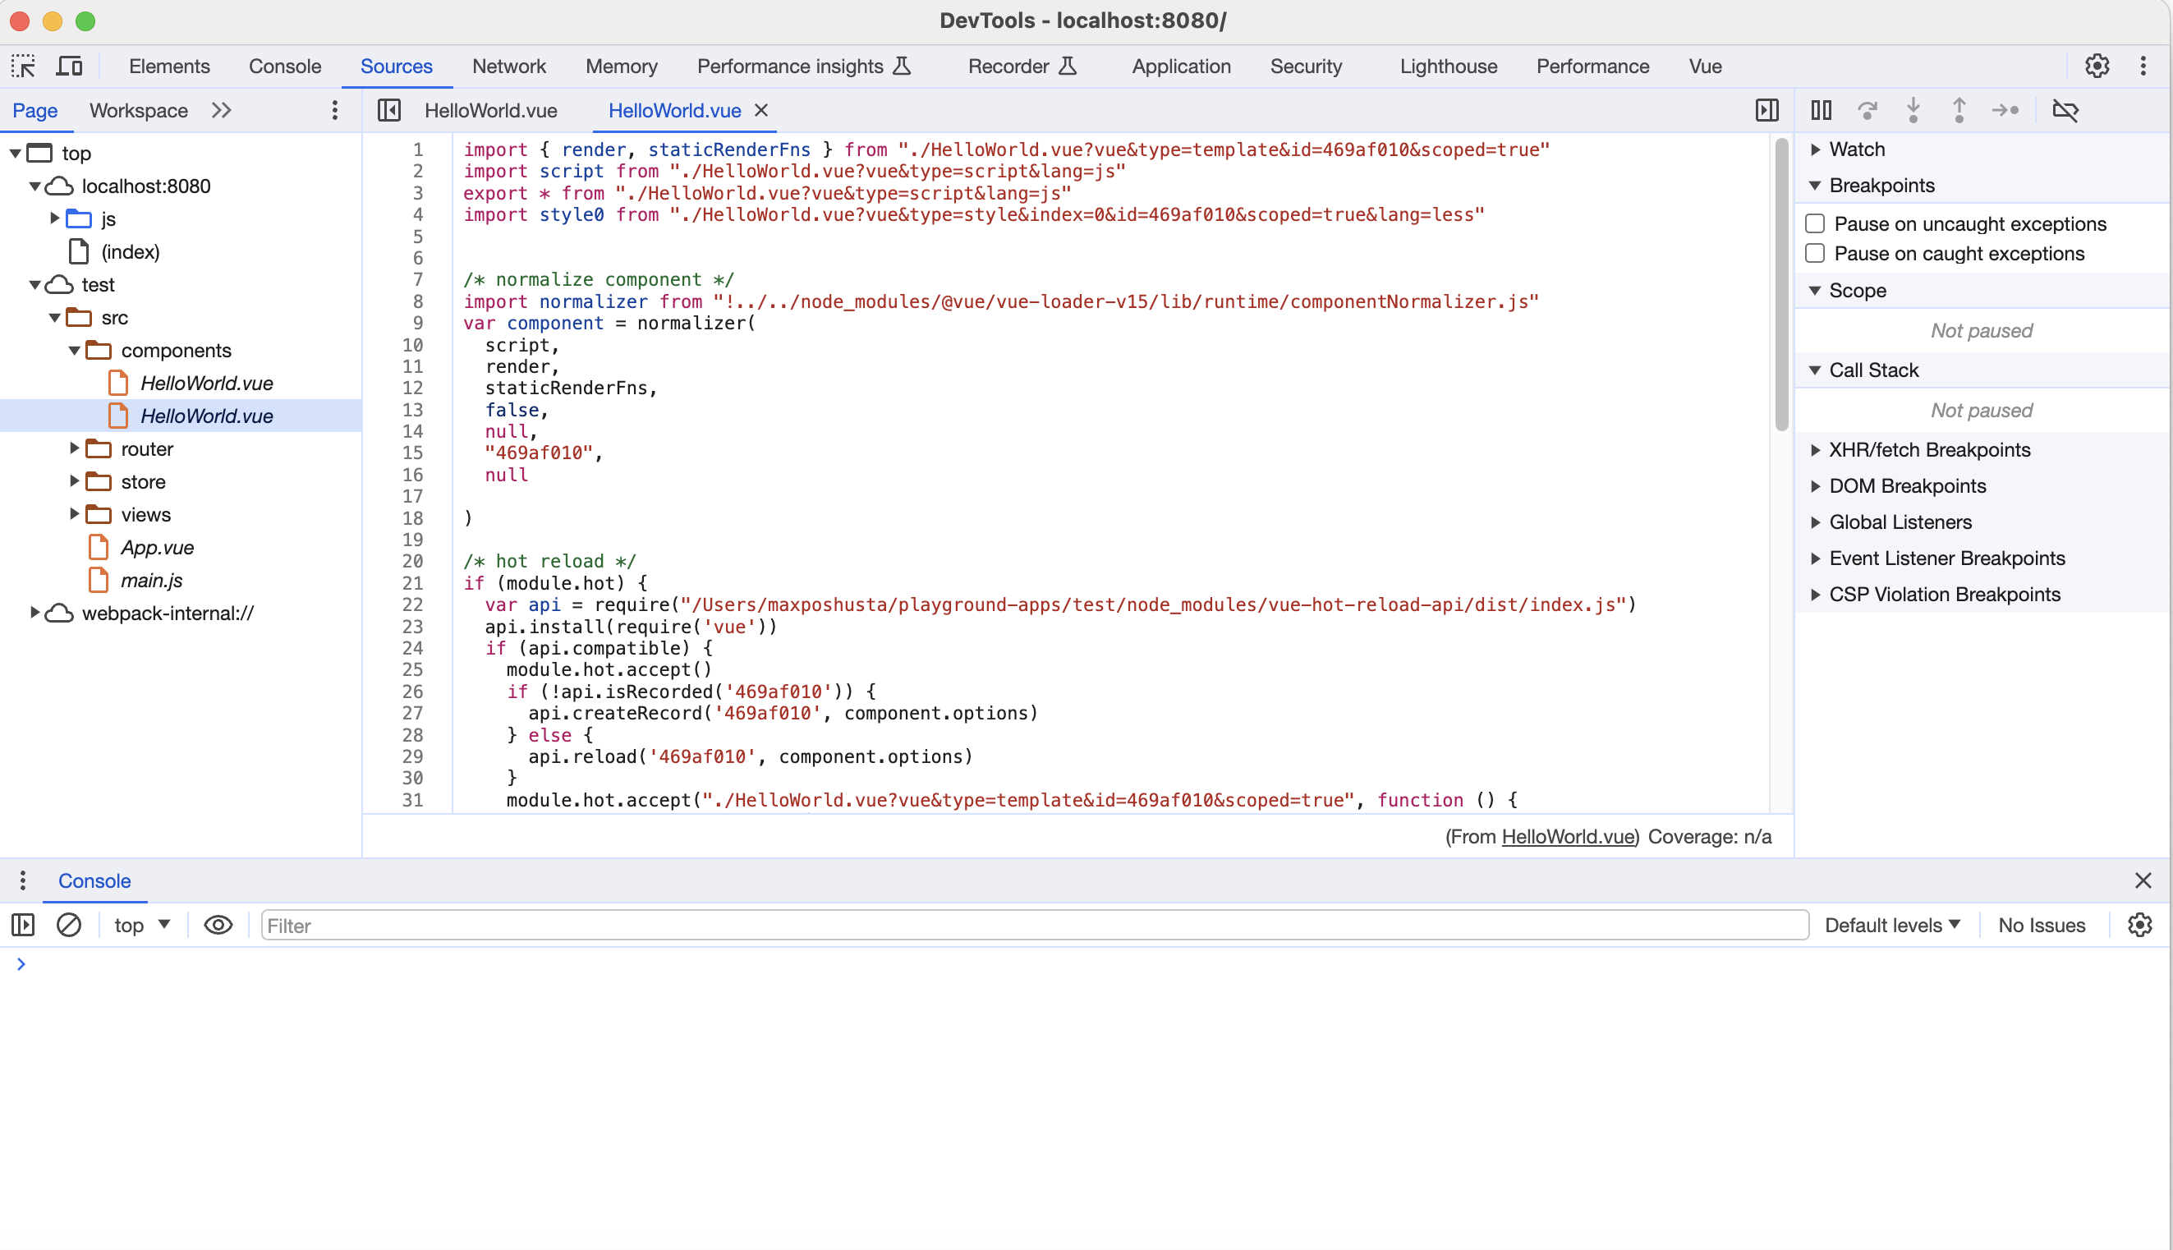
Task: Click the console prompt input line
Action: 1086,963
